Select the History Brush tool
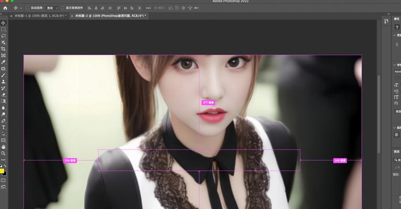 [x=3, y=88]
